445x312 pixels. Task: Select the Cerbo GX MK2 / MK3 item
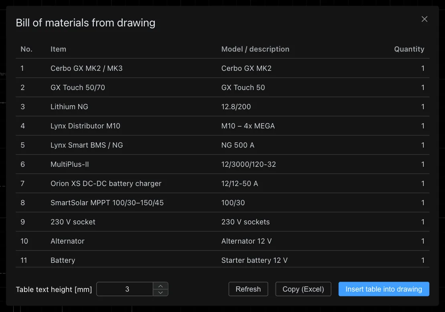coord(87,68)
